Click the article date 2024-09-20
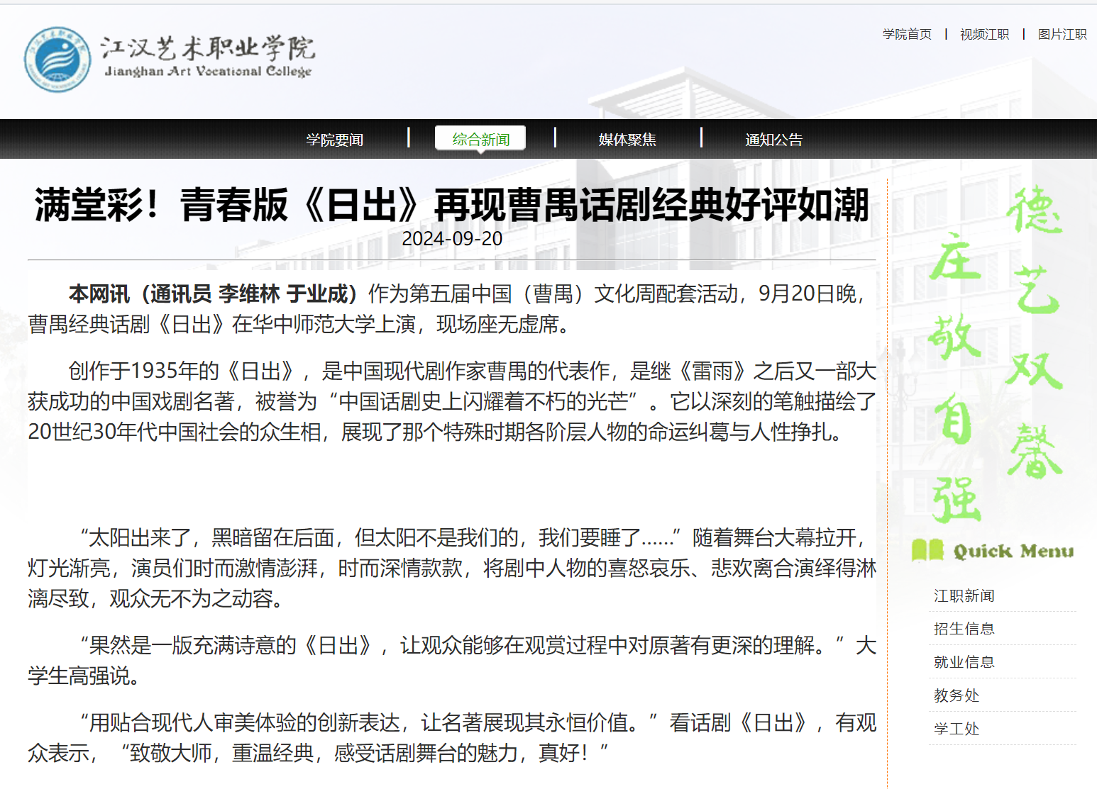The height and width of the screenshot is (789, 1097). click(452, 239)
